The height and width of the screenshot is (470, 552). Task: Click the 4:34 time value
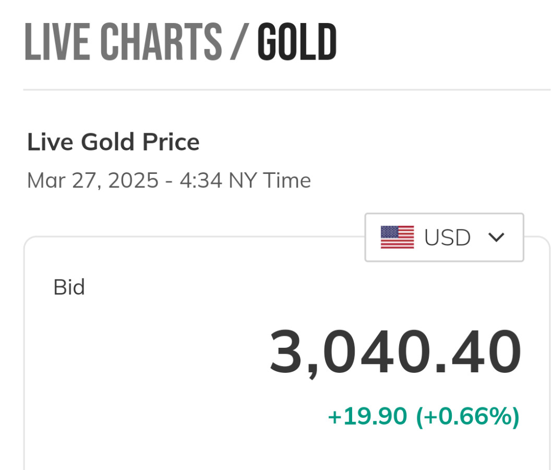pyautogui.click(x=201, y=181)
